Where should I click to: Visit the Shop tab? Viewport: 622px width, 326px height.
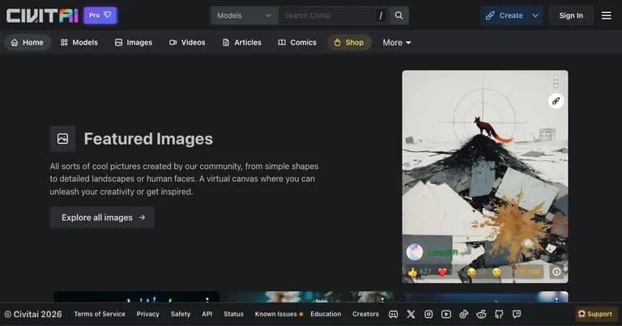tap(349, 42)
